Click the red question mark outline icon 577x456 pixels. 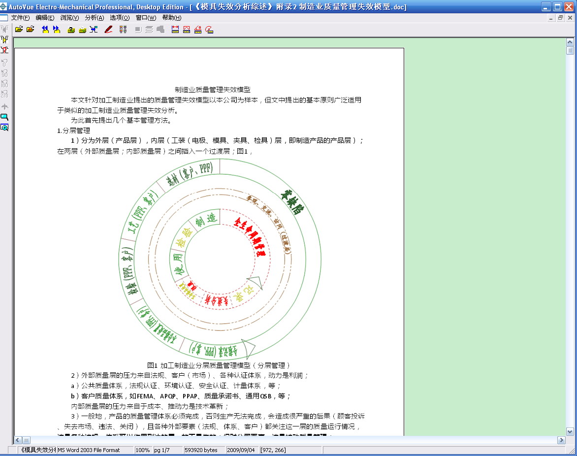click(4, 50)
